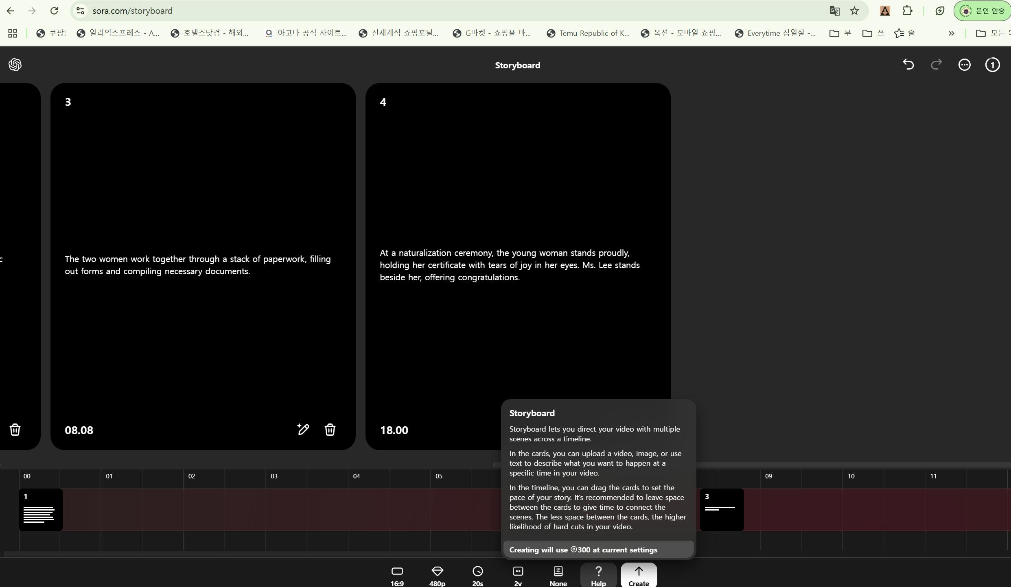Click the notification counter circle icon

[992, 65]
